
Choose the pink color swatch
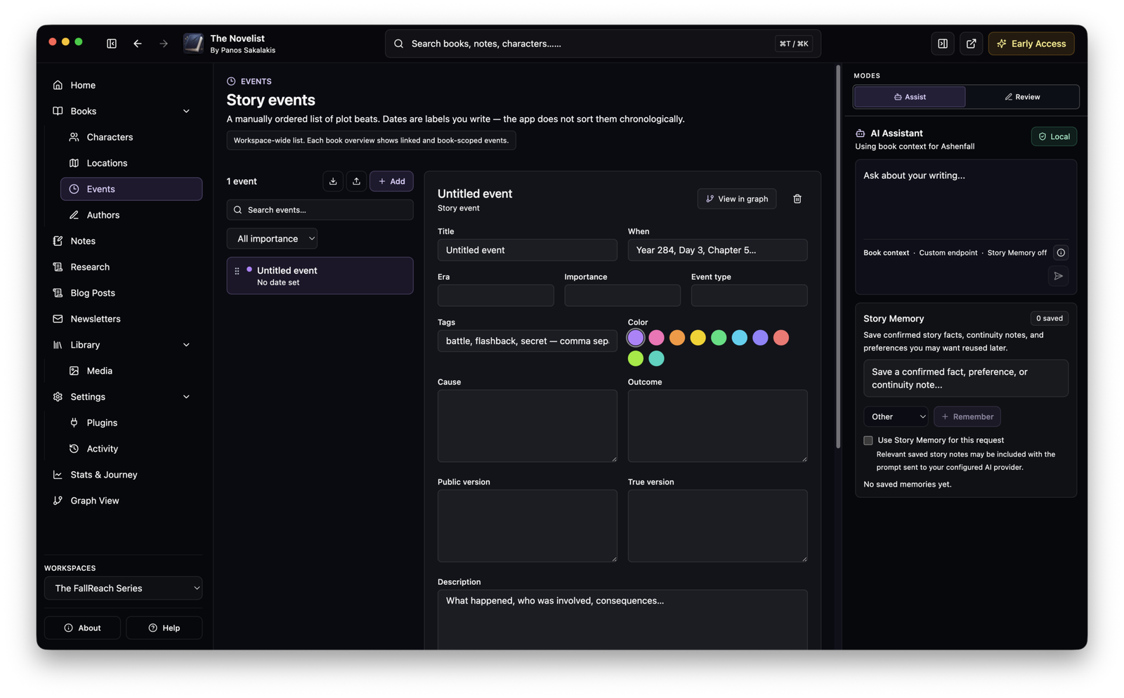pyautogui.click(x=656, y=338)
